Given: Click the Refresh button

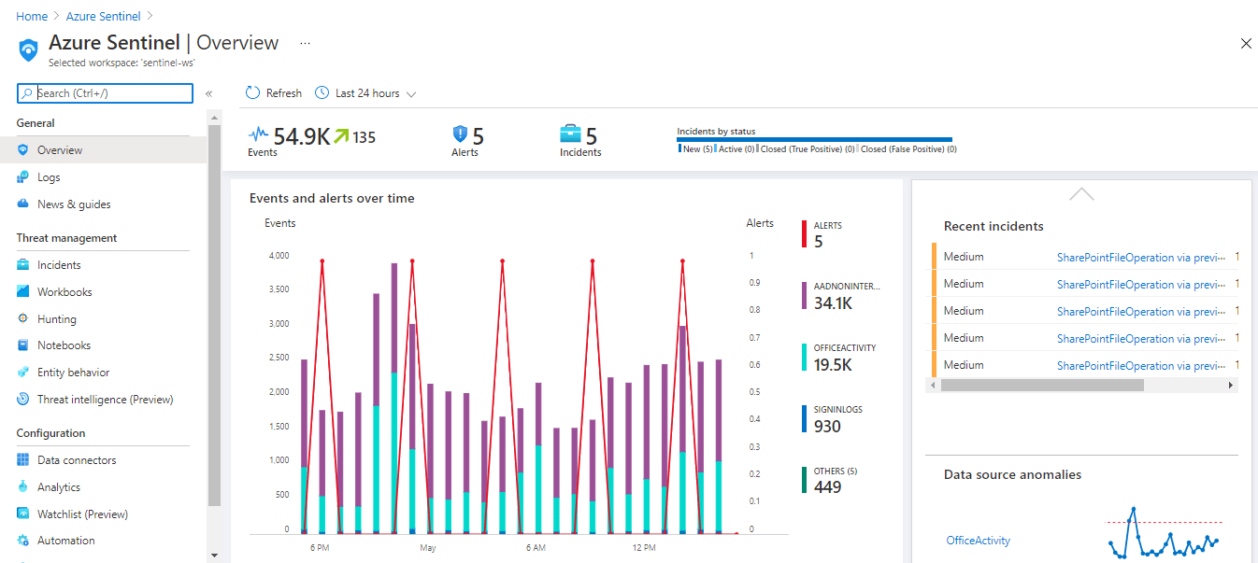Looking at the screenshot, I should [x=272, y=92].
